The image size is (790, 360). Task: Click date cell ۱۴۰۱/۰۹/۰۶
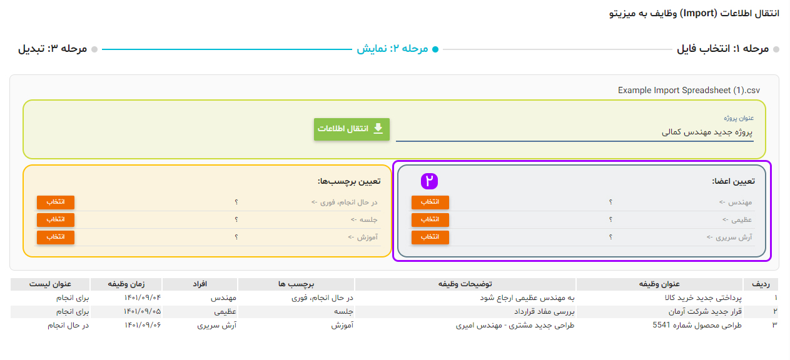point(142,325)
